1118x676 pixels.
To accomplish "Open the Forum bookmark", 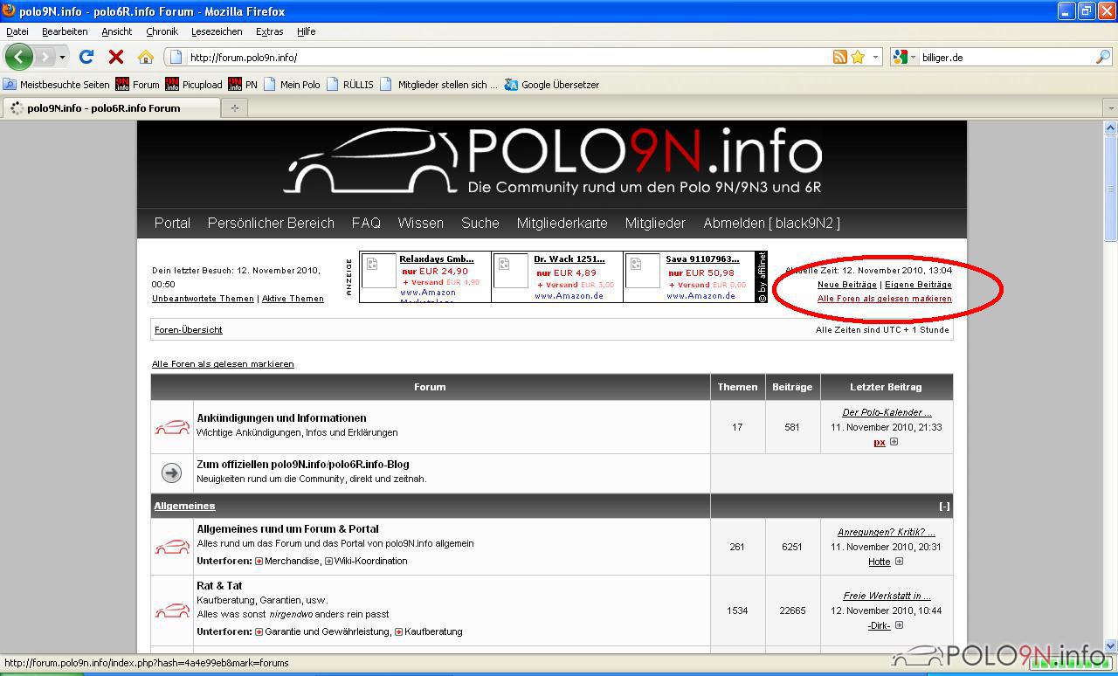I will coord(138,85).
